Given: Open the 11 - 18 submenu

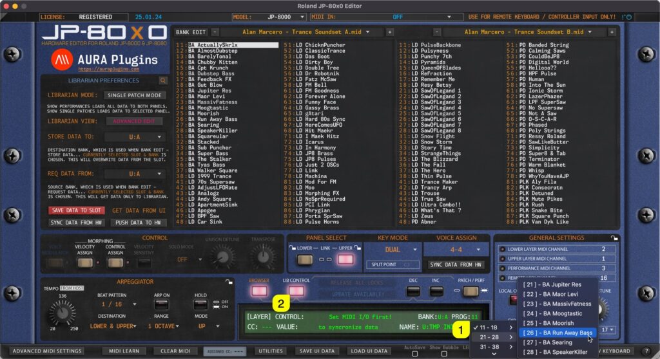Looking at the screenshot, I should 493,327.
